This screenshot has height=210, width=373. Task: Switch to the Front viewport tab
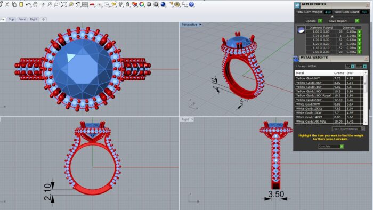tap(22, 19)
